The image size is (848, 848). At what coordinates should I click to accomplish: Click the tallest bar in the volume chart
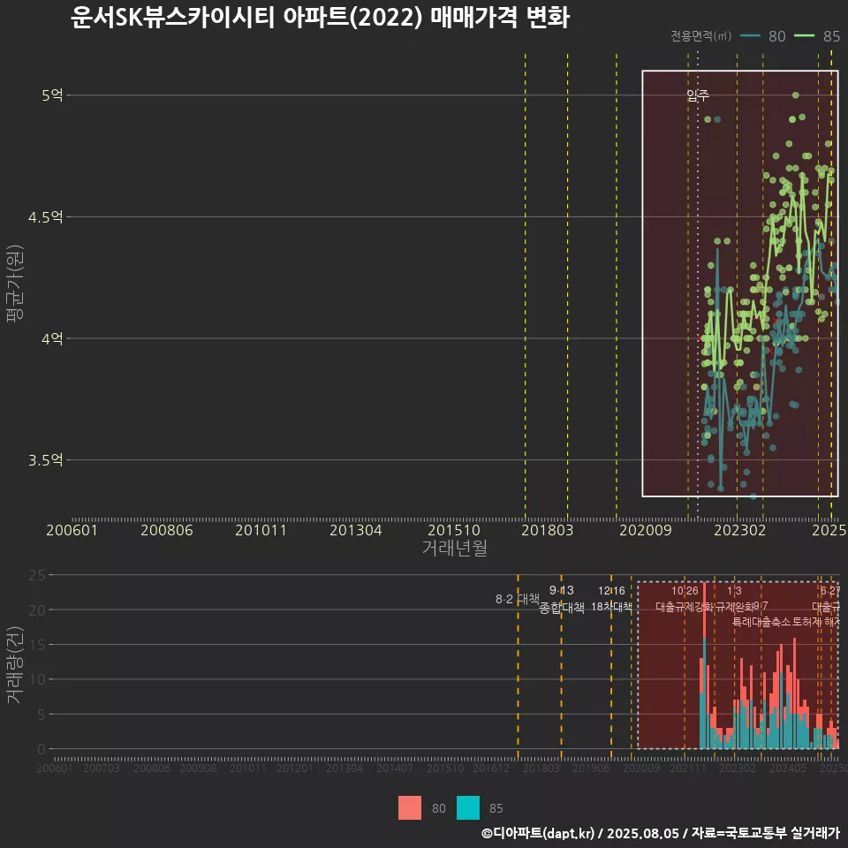coord(704,665)
